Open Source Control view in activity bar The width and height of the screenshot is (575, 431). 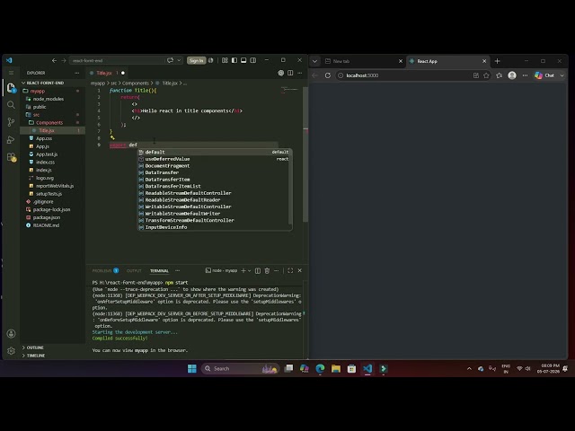pyautogui.click(x=11, y=122)
